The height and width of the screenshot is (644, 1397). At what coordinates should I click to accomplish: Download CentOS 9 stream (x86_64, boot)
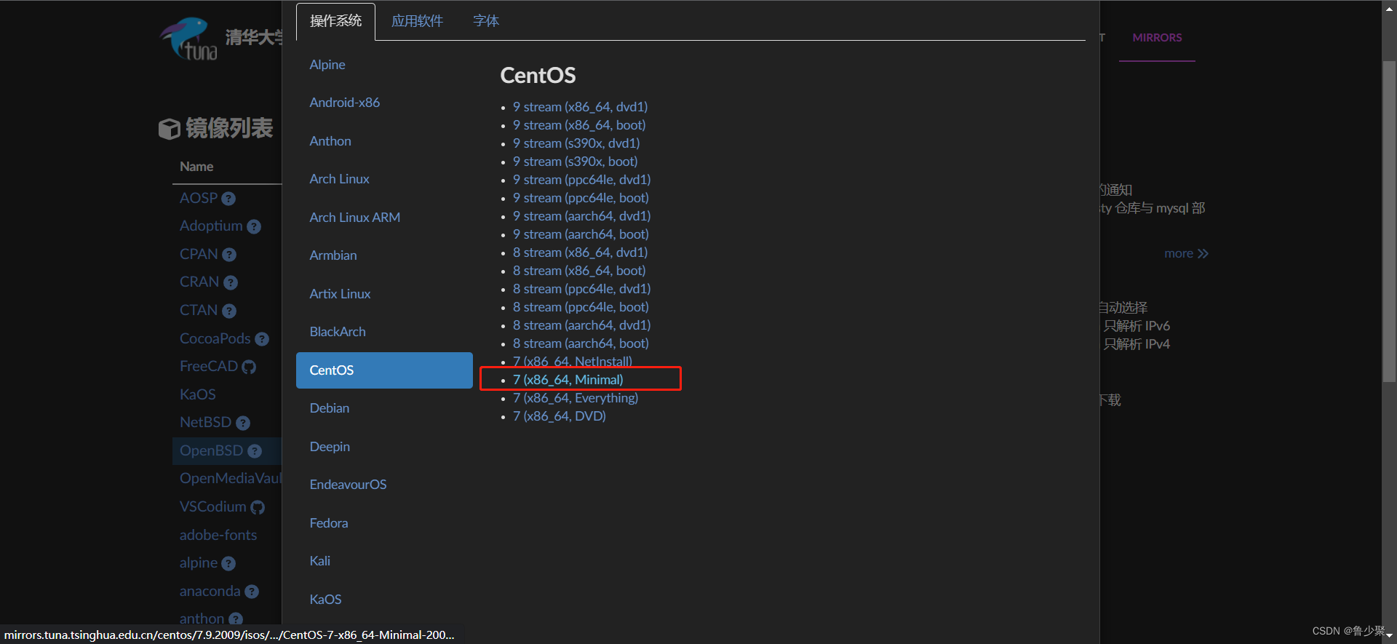click(579, 125)
